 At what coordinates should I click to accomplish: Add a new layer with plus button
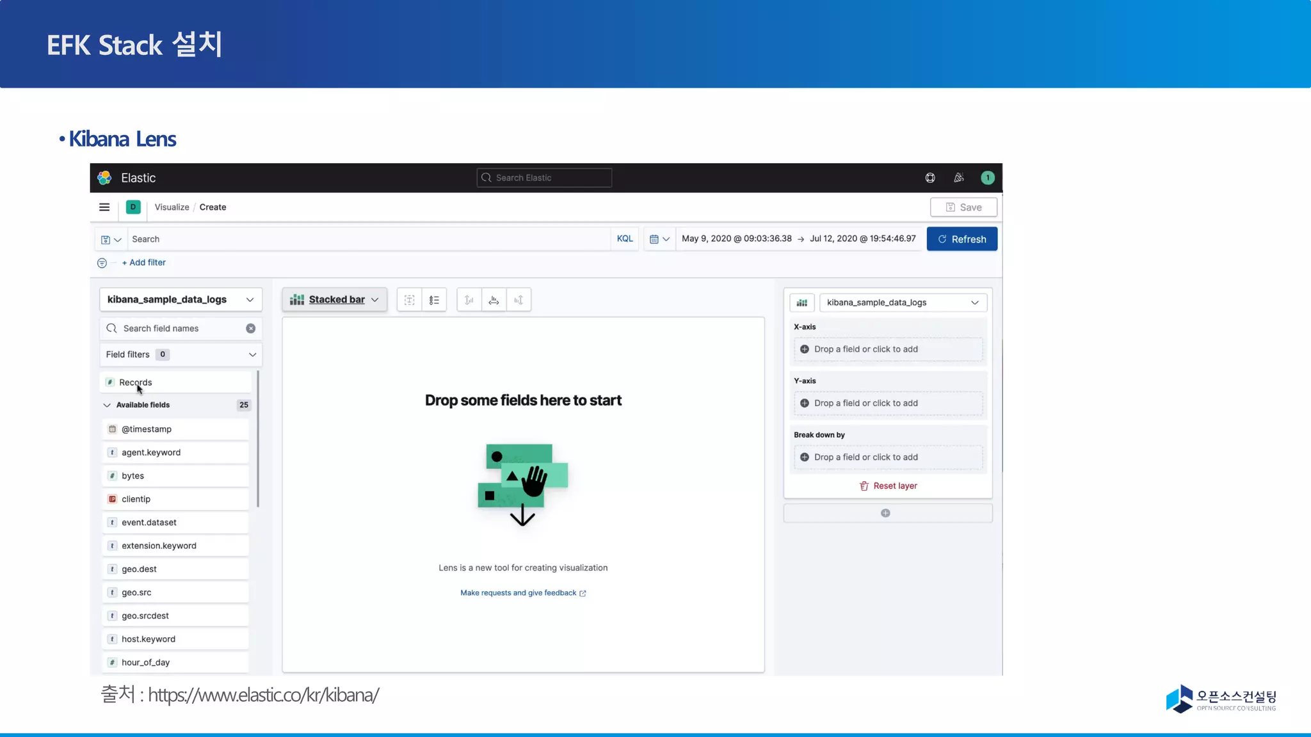tap(885, 513)
